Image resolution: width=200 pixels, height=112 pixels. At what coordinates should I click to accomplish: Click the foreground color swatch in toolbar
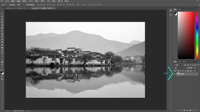pos(2,72)
